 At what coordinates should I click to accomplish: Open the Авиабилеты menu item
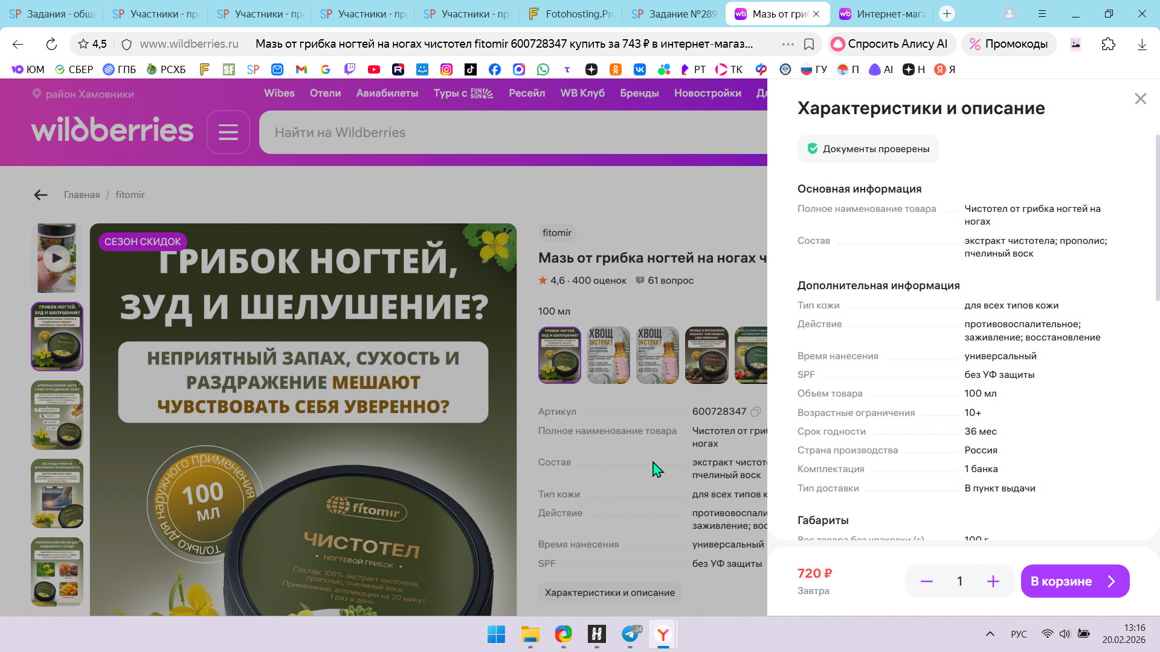(387, 93)
